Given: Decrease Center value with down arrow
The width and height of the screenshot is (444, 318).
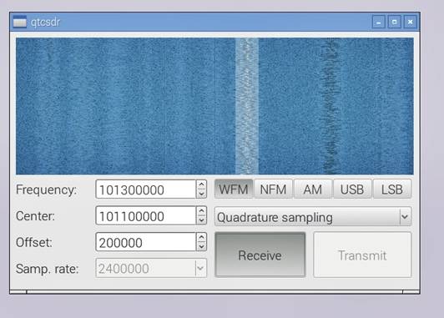Looking at the screenshot, I should tap(201, 220).
